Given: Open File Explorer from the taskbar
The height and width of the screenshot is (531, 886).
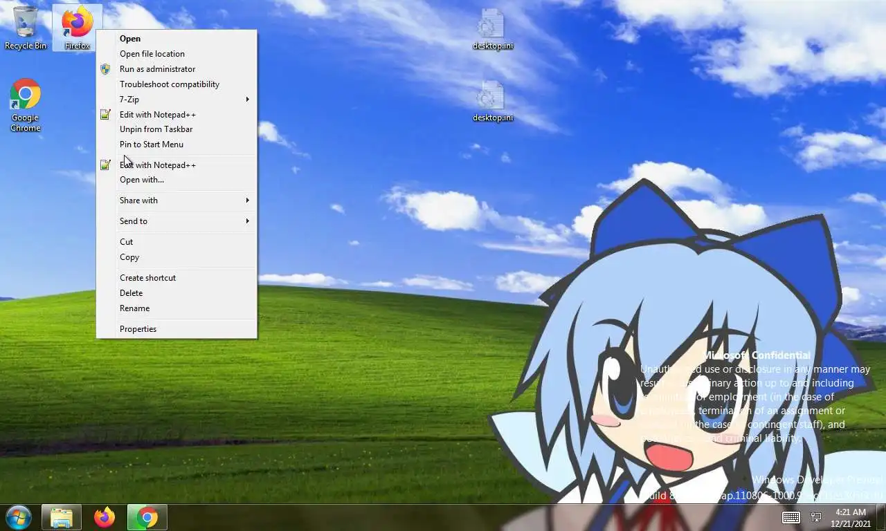Looking at the screenshot, I should coord(62,517).
